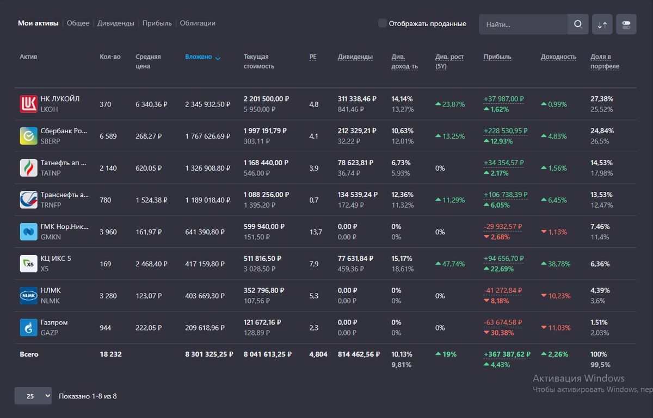The width and height of the screenshot is (653, 418).
Task: Click the Transneft logo icon
Action: point(28,200)
